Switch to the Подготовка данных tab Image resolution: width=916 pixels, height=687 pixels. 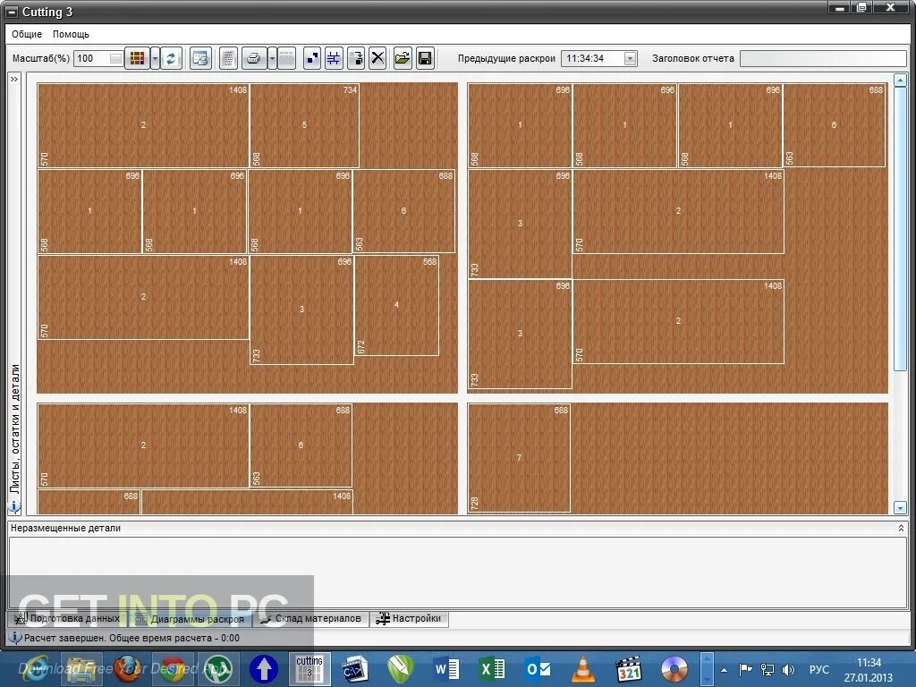(x=67, y=618)
